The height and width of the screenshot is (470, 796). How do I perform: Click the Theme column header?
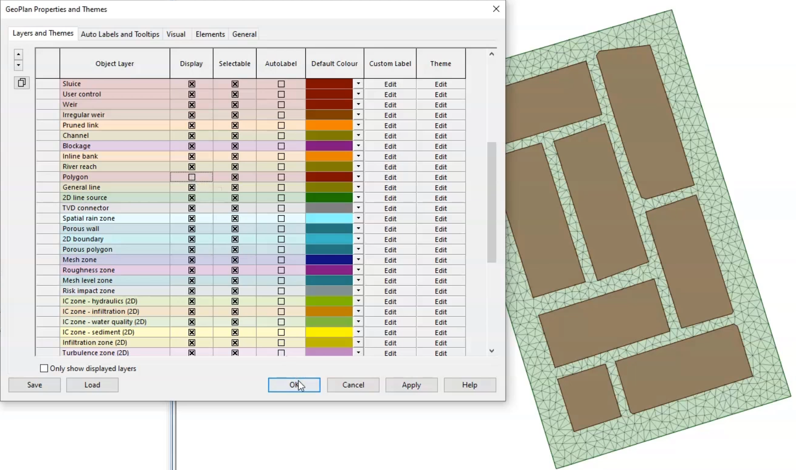coord(441,63)
